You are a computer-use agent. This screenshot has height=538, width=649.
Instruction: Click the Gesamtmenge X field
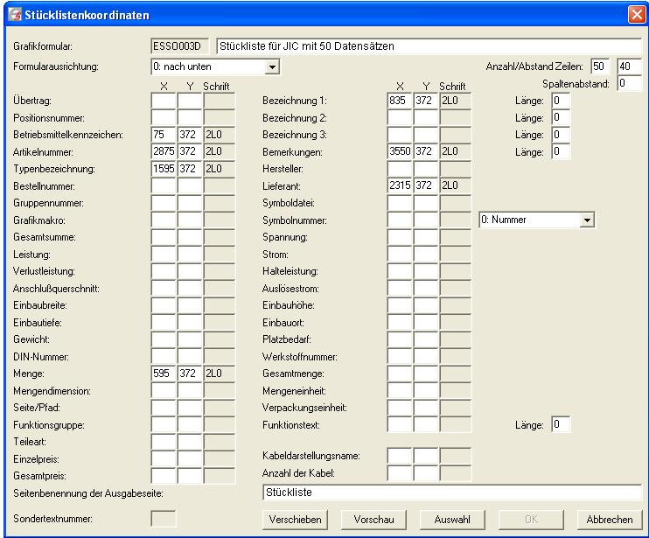tap(400, 374)
